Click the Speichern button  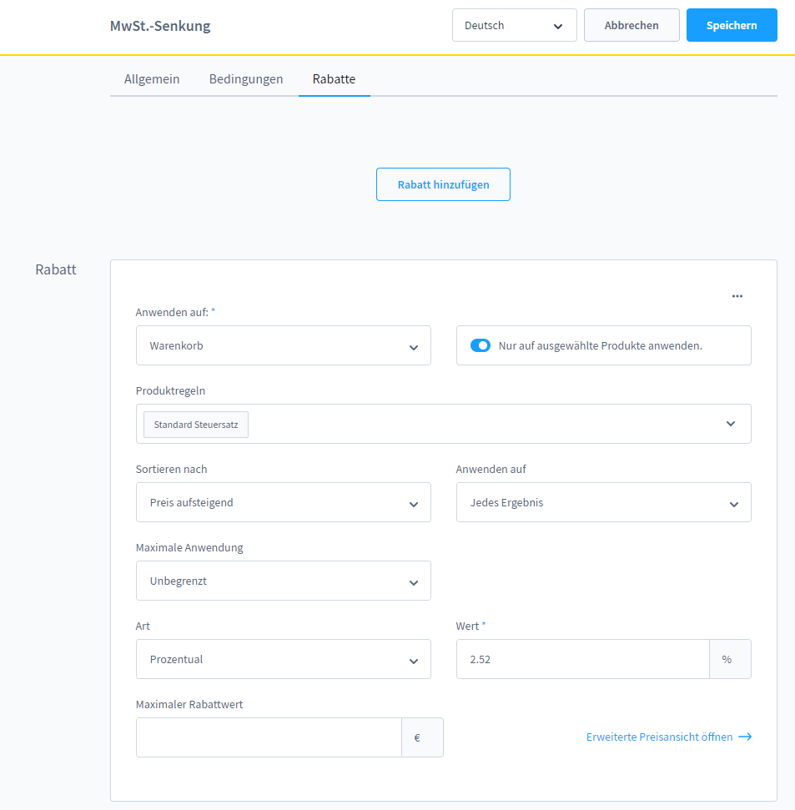point(732,25)
